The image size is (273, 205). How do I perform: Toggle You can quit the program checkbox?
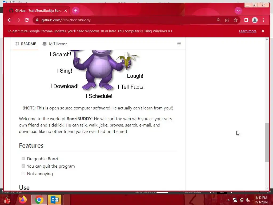(23, 166)
